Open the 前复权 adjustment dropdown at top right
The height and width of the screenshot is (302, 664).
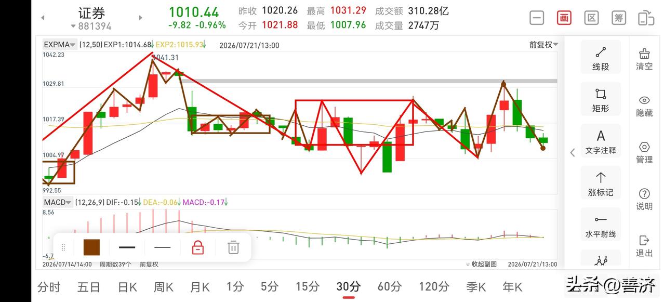[x=543, y=45]
